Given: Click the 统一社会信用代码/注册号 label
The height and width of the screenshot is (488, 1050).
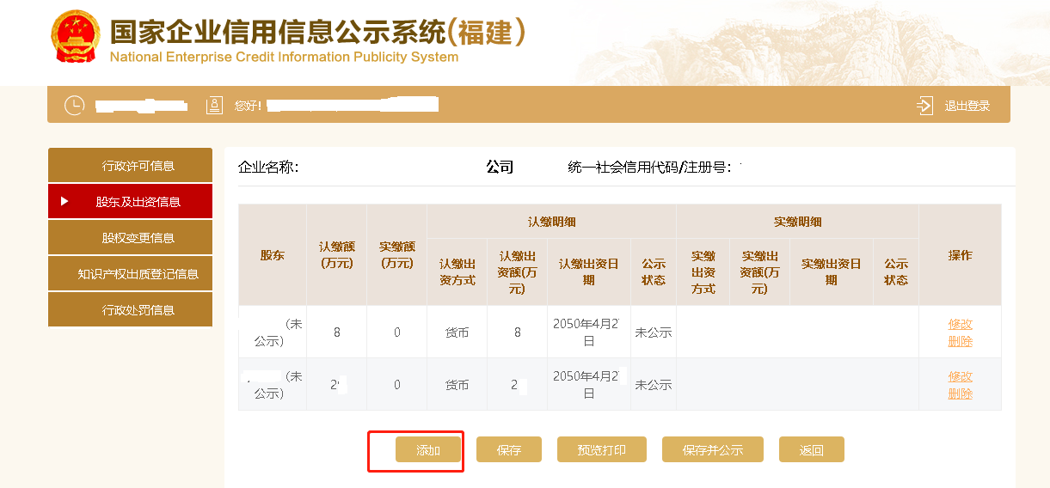Looking at the screenshot, I should coord(650,167).
